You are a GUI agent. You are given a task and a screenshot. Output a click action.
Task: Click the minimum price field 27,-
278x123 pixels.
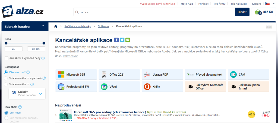[14, 49]
